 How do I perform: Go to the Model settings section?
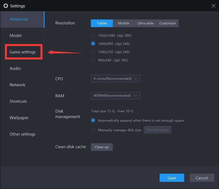tap(16, 36)
